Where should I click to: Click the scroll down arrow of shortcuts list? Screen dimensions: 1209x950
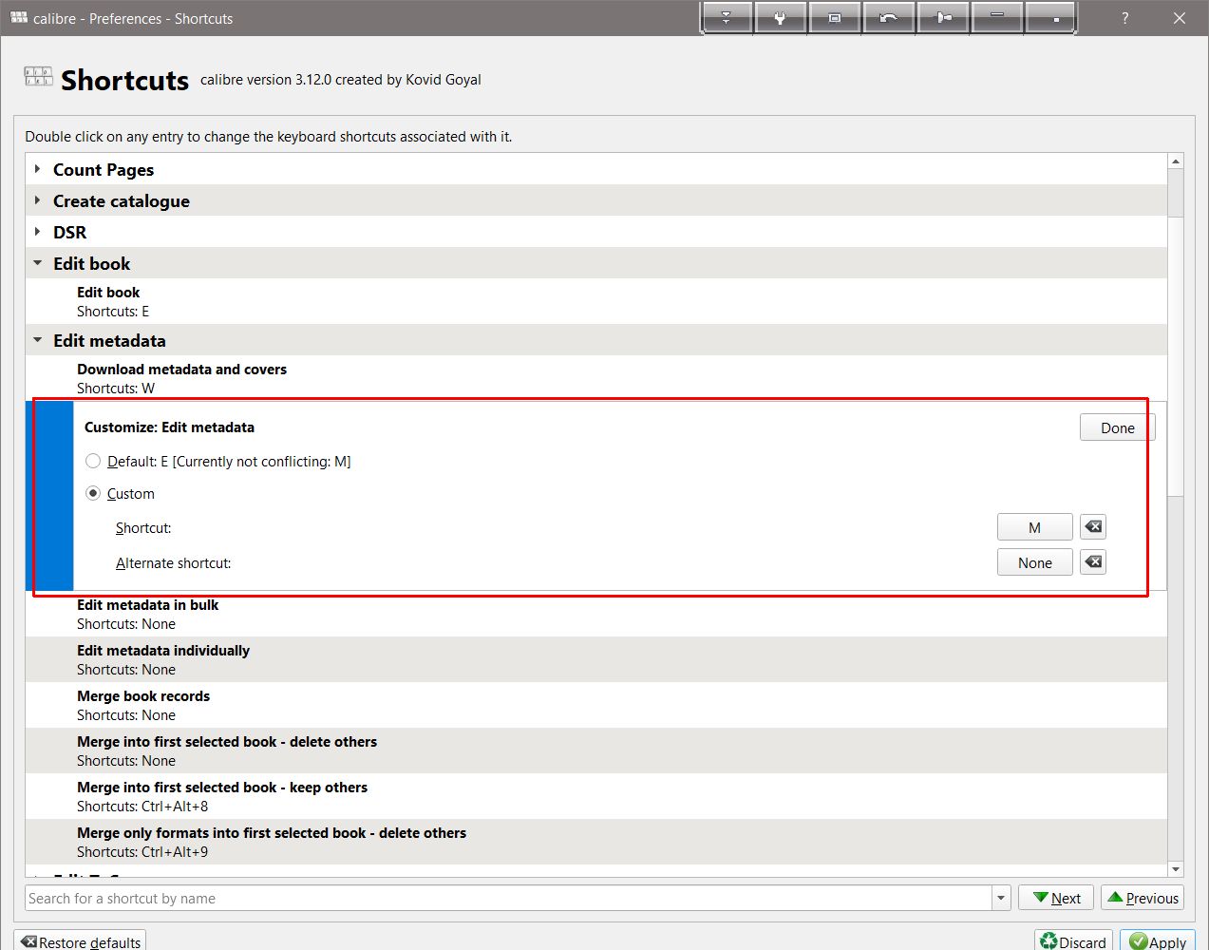click(1176, 869)
